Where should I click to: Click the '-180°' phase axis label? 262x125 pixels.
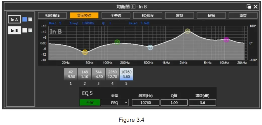pyautogui.click(x=253, y=60)
